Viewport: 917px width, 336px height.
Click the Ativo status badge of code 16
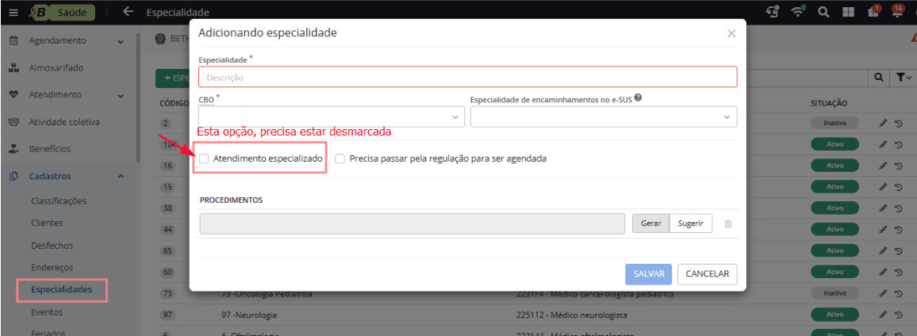[x=835, y=166]
